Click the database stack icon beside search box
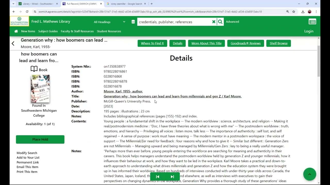This screenshot has width=330, height=185. (133, 22)
